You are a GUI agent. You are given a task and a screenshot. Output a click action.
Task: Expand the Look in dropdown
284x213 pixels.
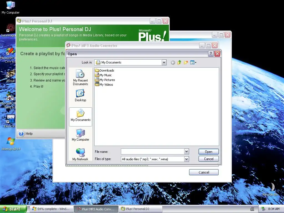click(x=164, y=62)
